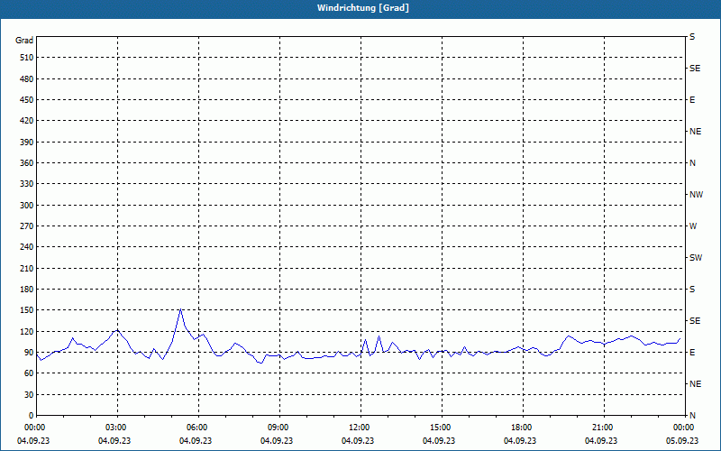Click the 60 y-axis value
This screenshot has width=721, height=451.
(x=29, y=373)
